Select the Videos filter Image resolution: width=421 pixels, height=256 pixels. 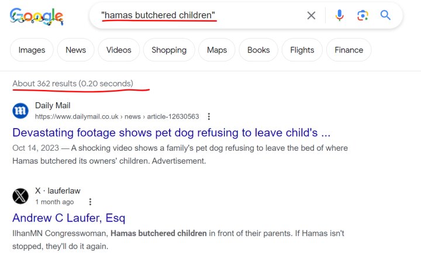[119, 50]
